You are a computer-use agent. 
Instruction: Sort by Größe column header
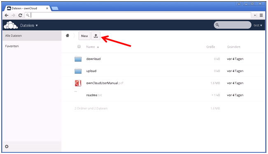(210, 47)
